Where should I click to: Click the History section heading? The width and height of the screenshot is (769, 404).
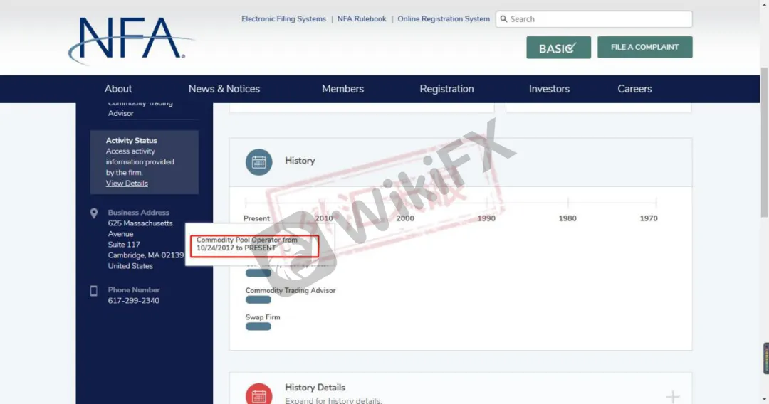(x=300, y=161)
